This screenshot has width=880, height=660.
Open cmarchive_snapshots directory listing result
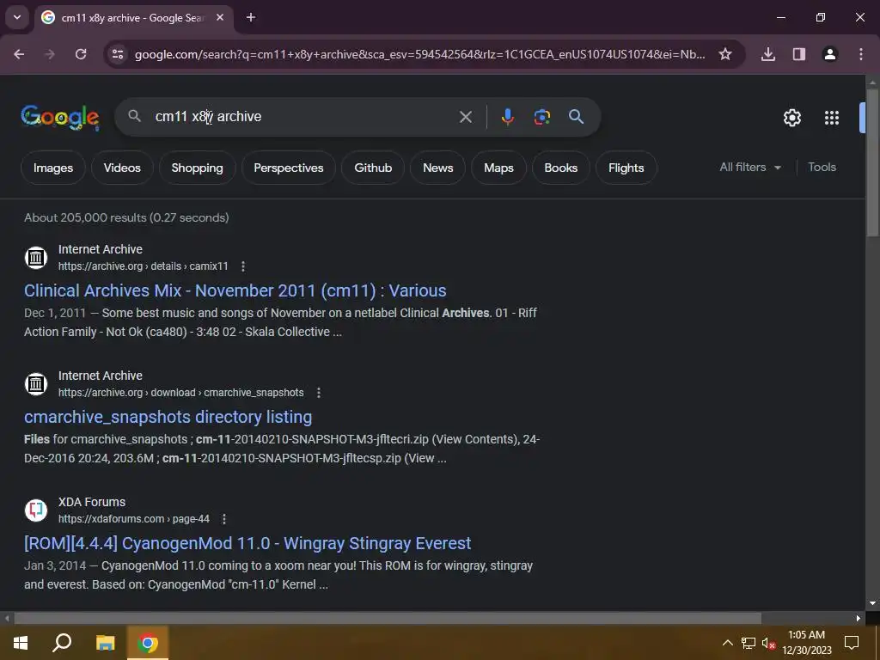pos(168,417)
